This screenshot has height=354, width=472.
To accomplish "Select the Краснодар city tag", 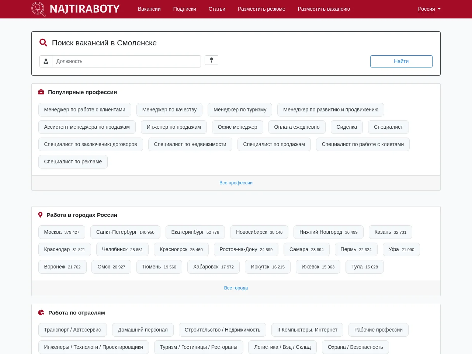I will [65, 249].
